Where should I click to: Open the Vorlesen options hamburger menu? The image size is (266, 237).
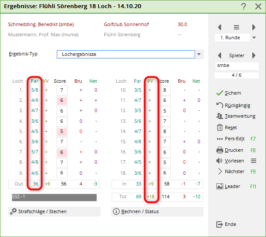(254, 161)
